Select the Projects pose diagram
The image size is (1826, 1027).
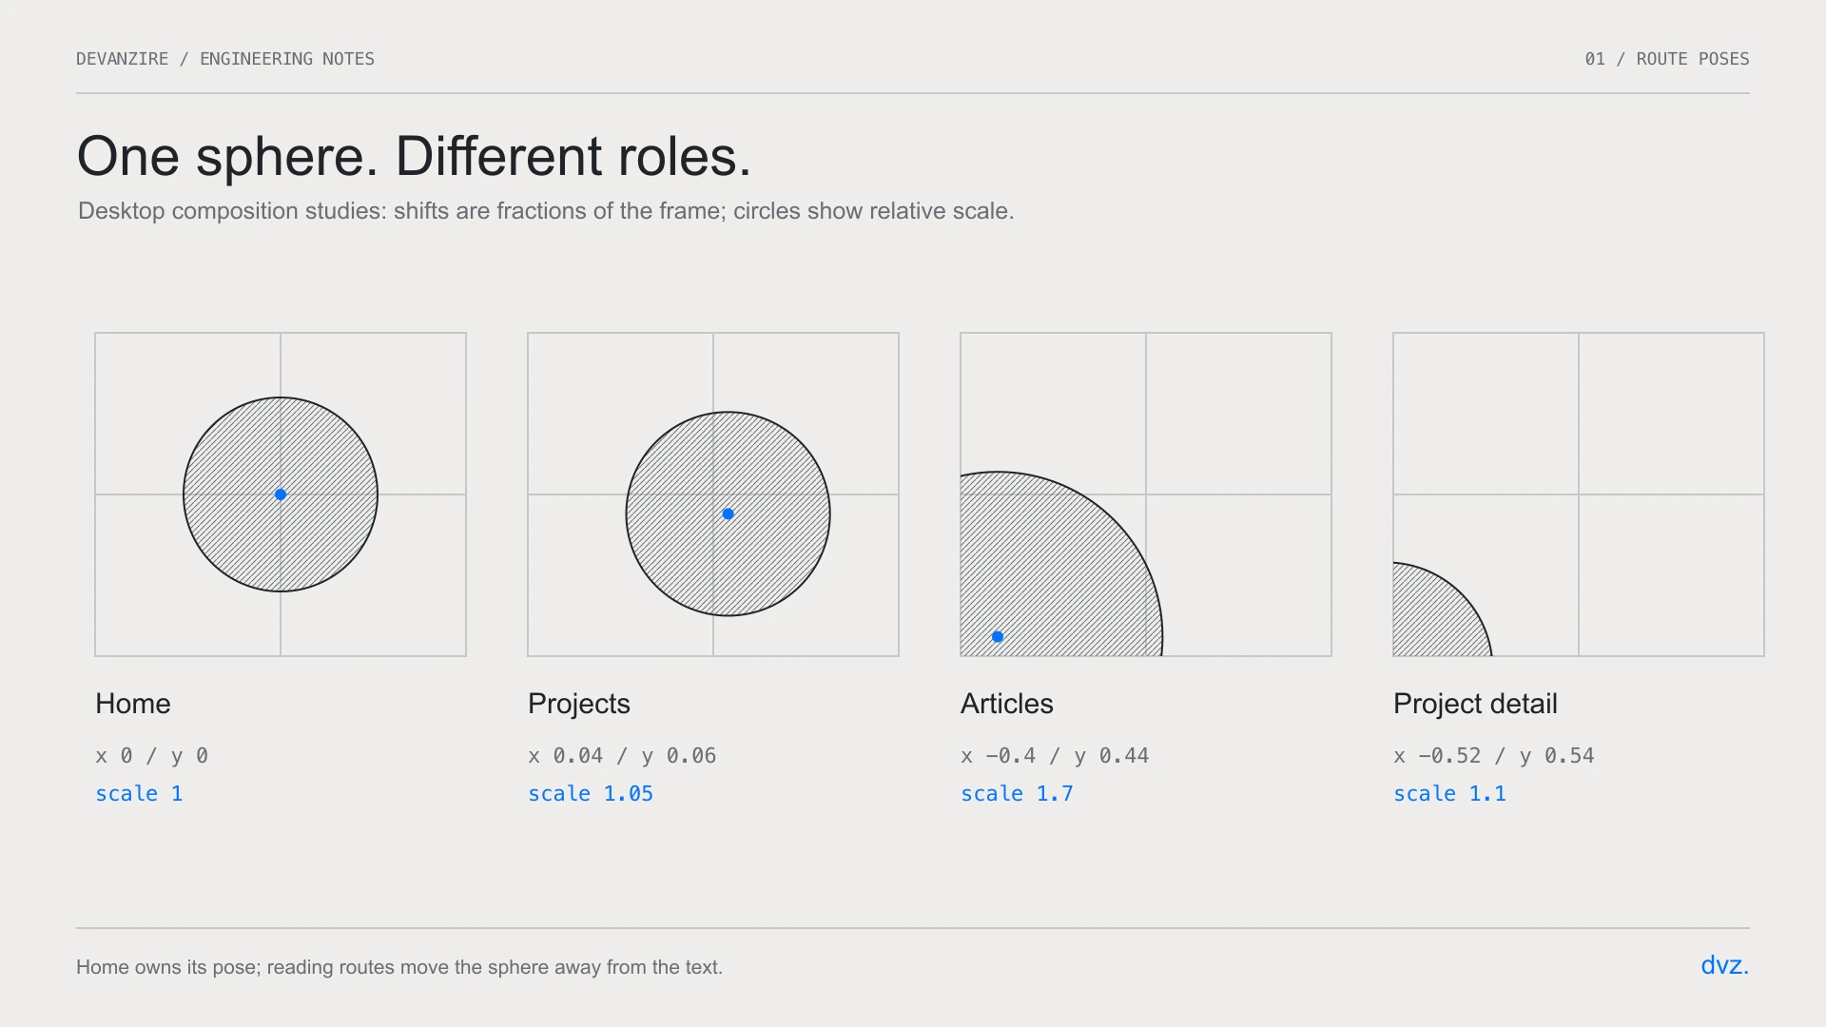click(x=713, y=494)
